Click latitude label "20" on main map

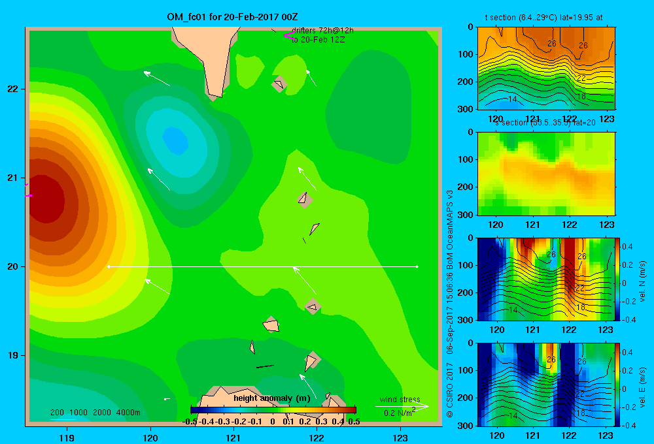(13, 266)
